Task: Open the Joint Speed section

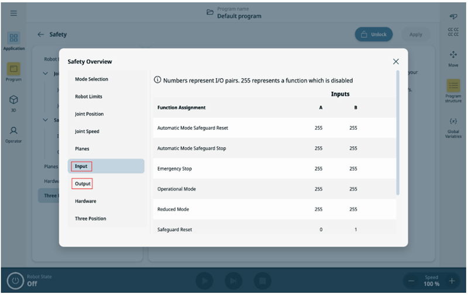Action: coord(88,132)
